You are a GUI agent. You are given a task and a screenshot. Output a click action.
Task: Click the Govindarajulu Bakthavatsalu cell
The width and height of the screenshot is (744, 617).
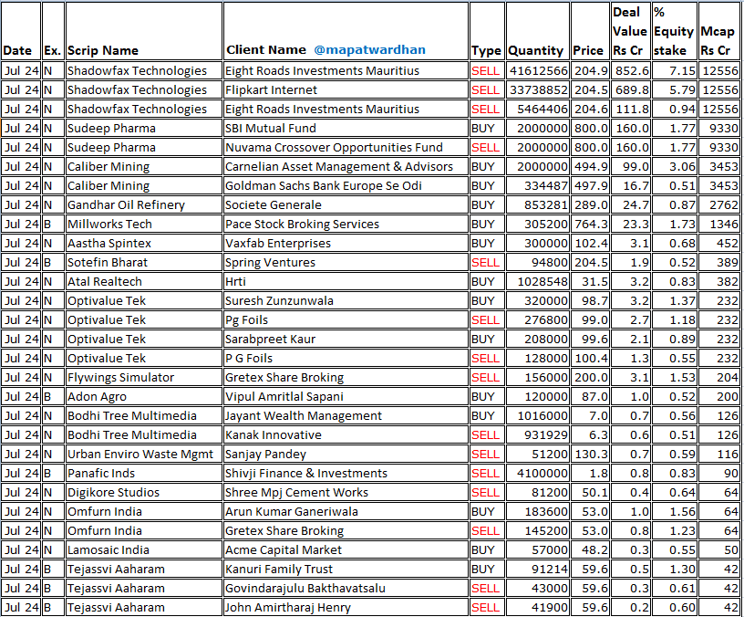click(x=346, y=588)
